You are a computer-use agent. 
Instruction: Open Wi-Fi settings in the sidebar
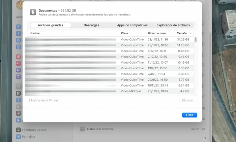click(x=18, y=27)
